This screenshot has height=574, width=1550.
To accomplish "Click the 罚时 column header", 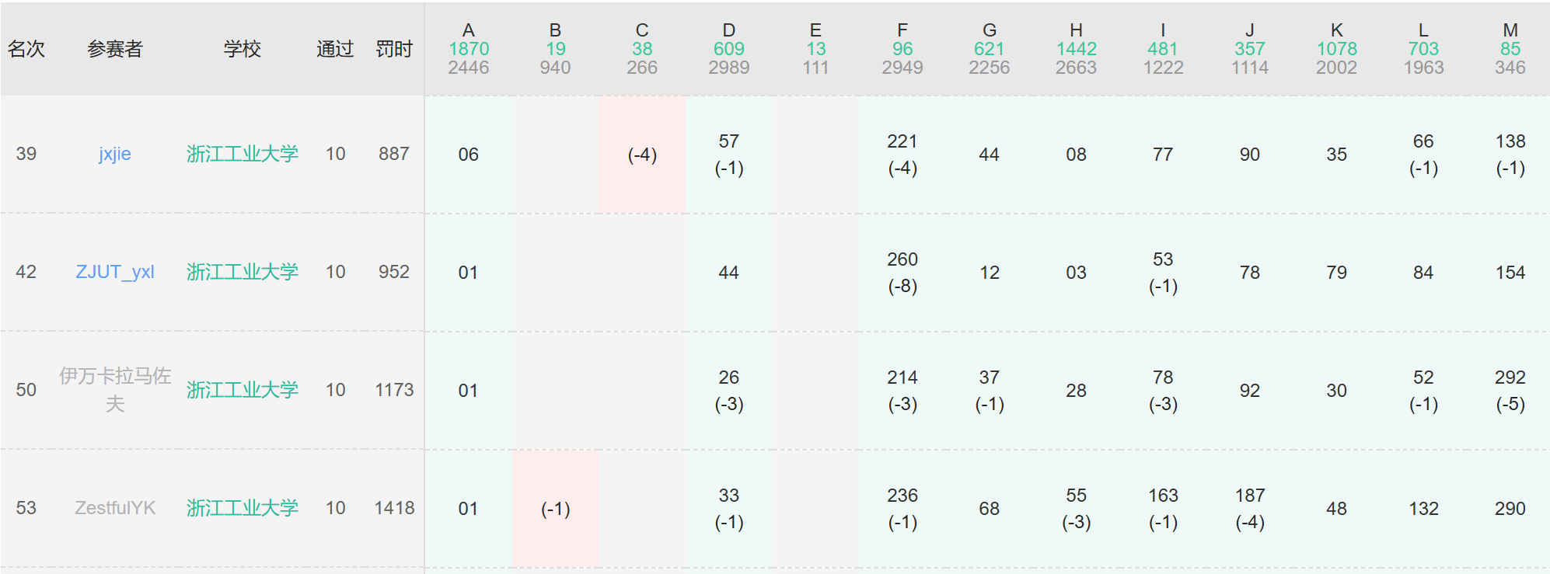I will pyautogui.click(x=394, y=49).
